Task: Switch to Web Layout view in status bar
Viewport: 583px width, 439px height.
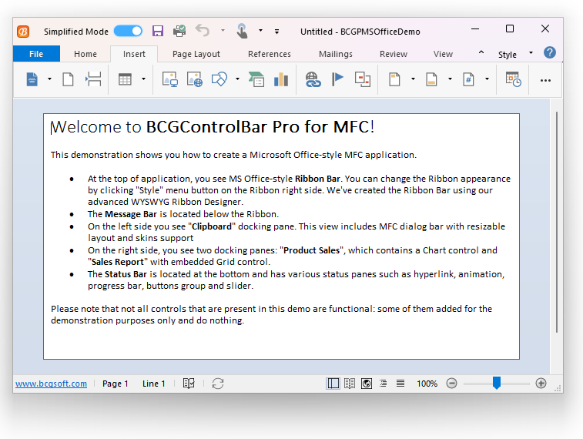Action: tap(367, 384)
